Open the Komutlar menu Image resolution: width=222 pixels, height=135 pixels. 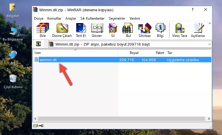[54, 18]
